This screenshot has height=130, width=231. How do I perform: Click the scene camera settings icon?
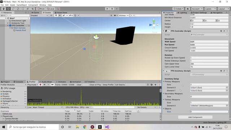[x=115, y=16]
